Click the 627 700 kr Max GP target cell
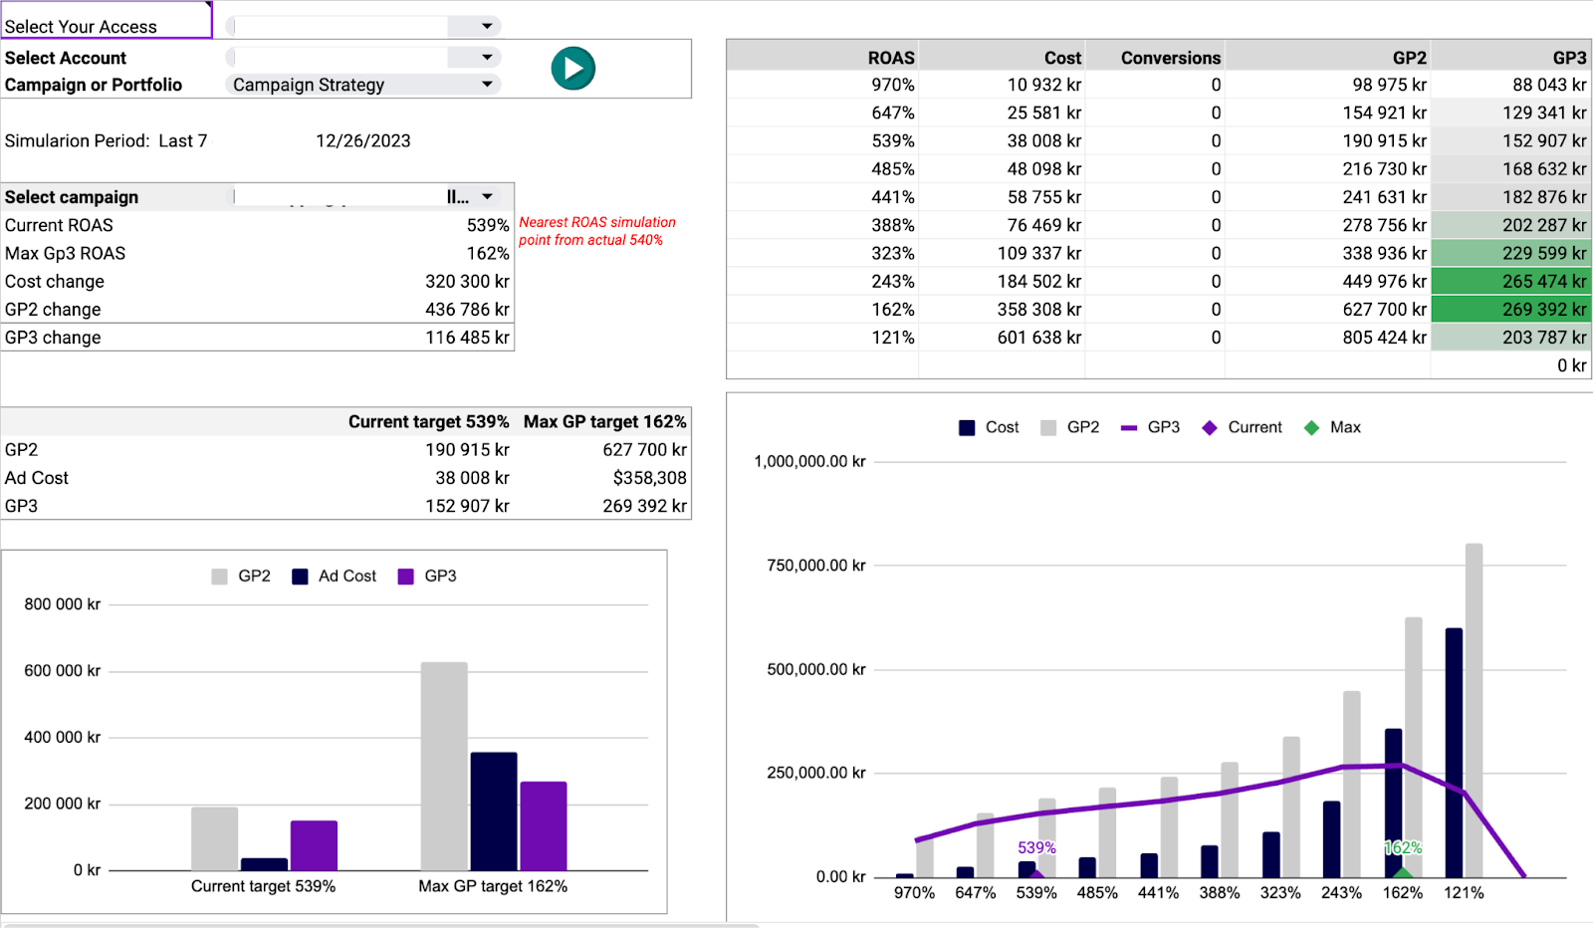 (x=644, y=450)
